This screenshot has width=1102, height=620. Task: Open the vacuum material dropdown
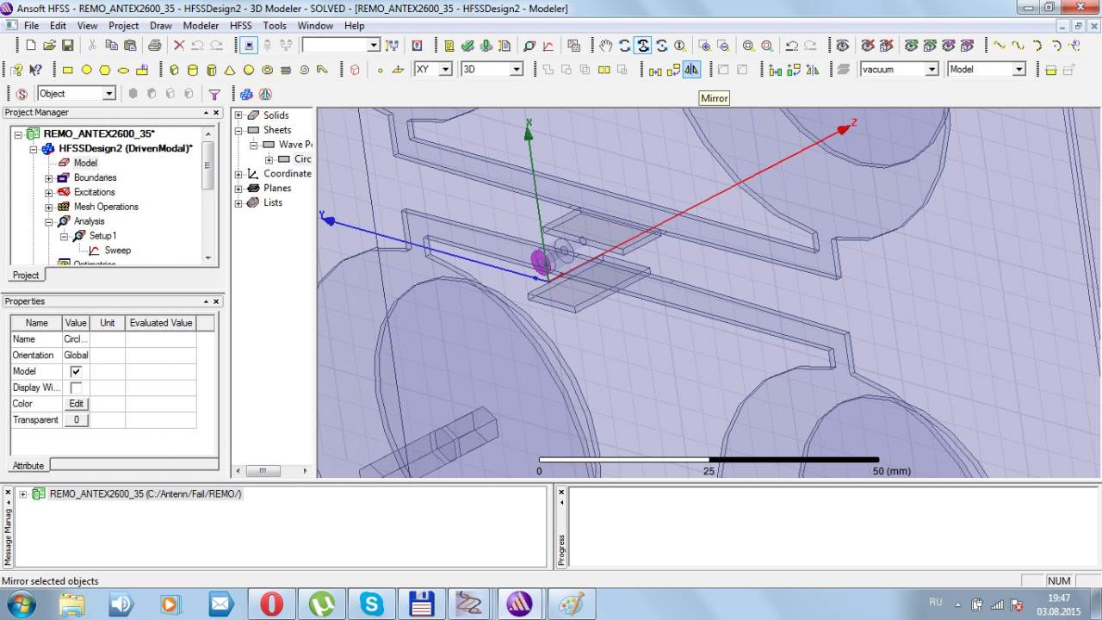[932, 70]
